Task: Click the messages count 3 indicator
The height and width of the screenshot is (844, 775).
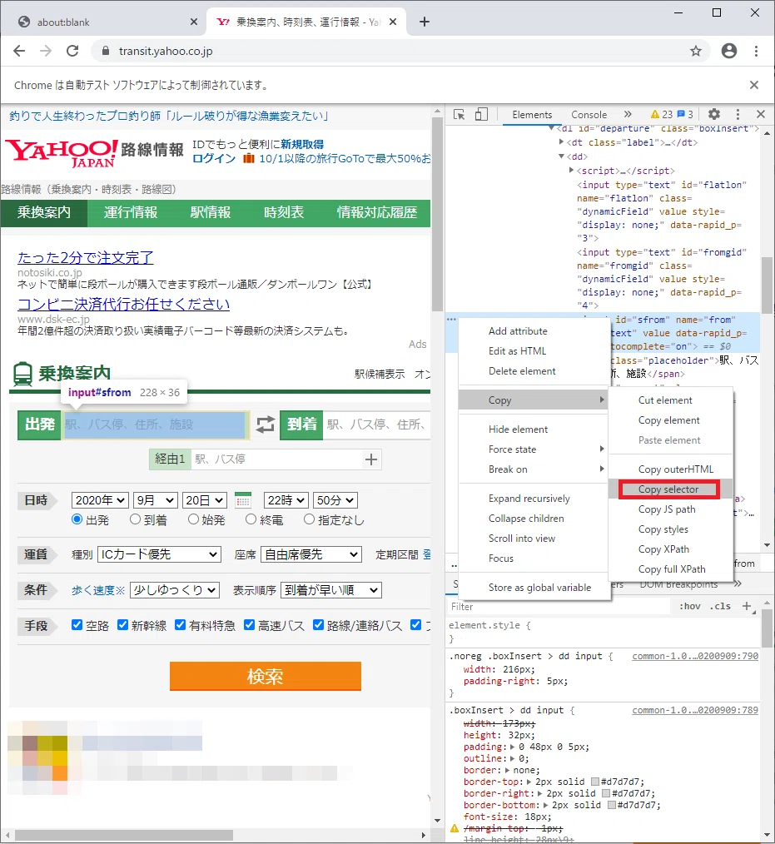Action: point(685,114)
